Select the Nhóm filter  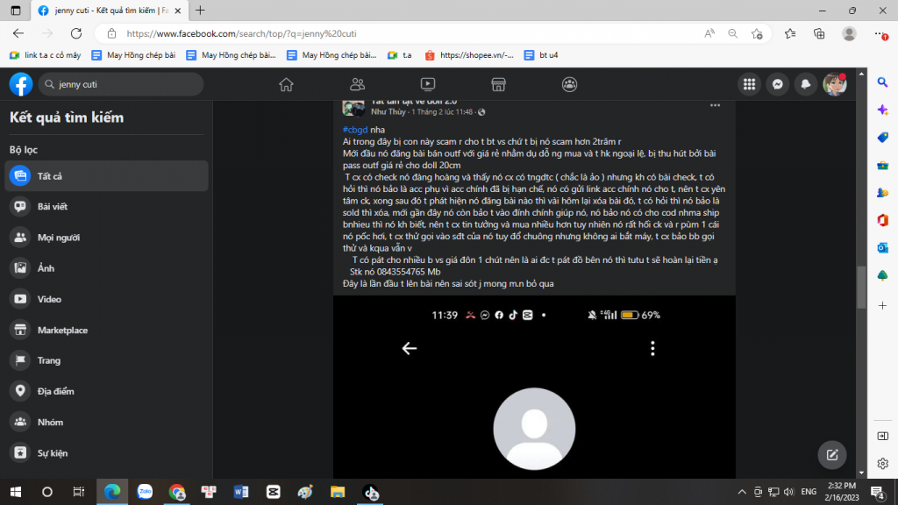pyautogui.click(x=51, y=423)
